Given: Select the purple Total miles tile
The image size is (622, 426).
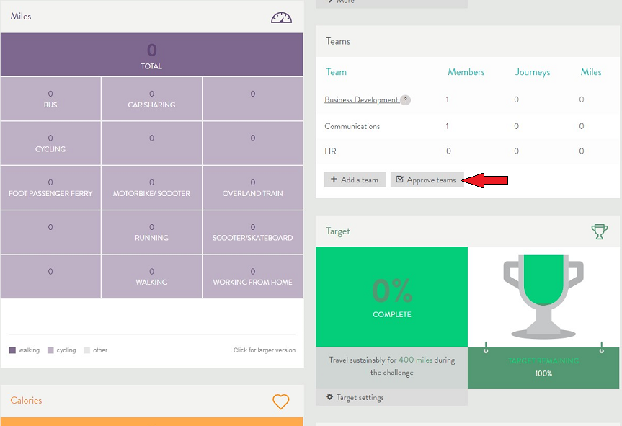Looking at the screenshot, I should point(151,55).
